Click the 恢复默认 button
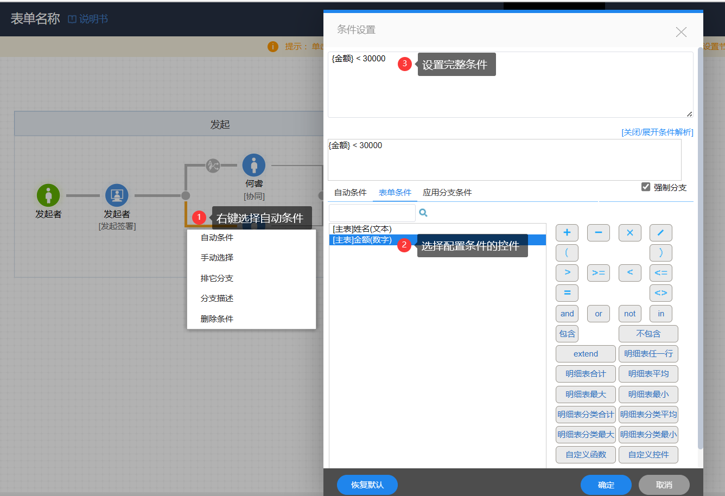 [x=367, y=485]
